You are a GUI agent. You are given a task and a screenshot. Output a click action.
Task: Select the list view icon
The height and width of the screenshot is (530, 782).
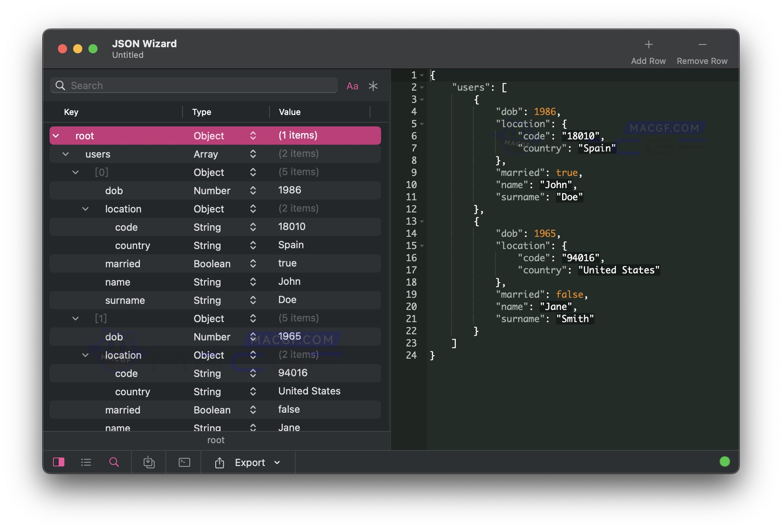(86, 462)
